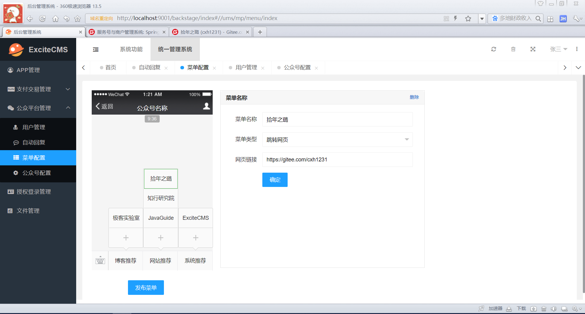Switch to the 用户管理 page tab
The height and width of the screenshot is (314, 585).
[246, 67]
